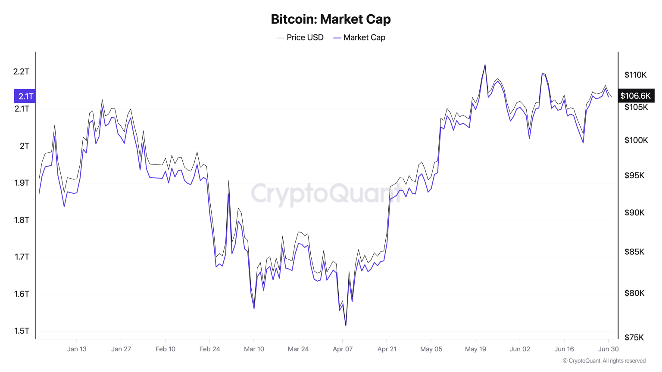This screenshot has height=372, width=662.
Task: Click the 1.8T left axis label
Action: (x=22, y=220)
